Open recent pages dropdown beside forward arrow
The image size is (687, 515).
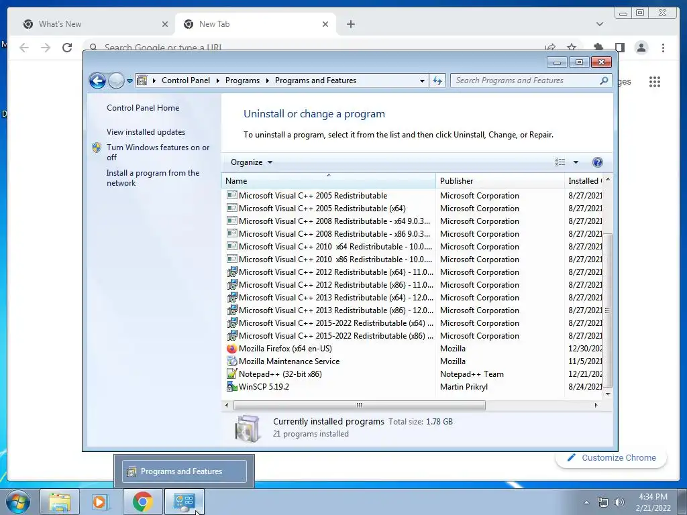click(129, 80)
